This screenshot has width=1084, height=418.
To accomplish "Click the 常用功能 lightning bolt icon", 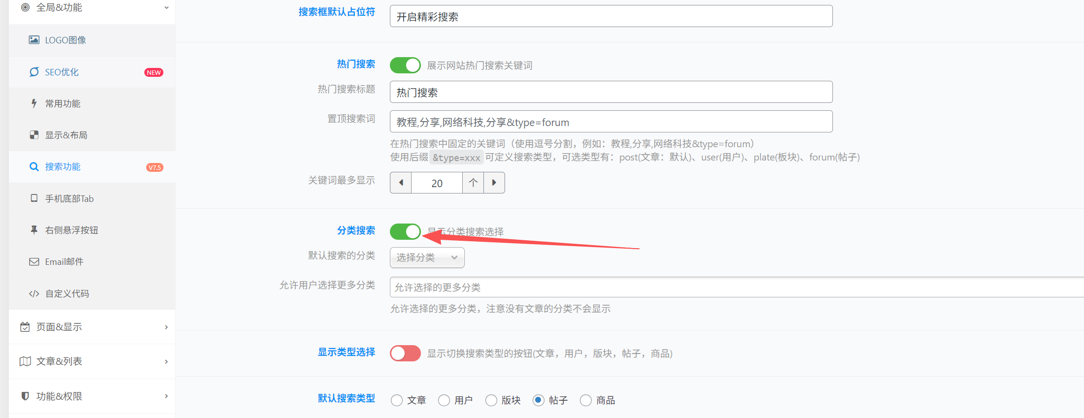I will tap(34, 103).
